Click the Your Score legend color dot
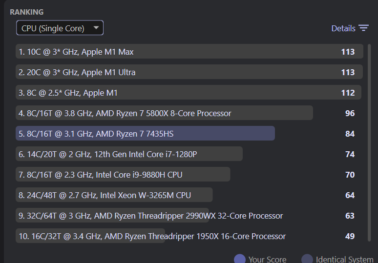 [240, 259]
